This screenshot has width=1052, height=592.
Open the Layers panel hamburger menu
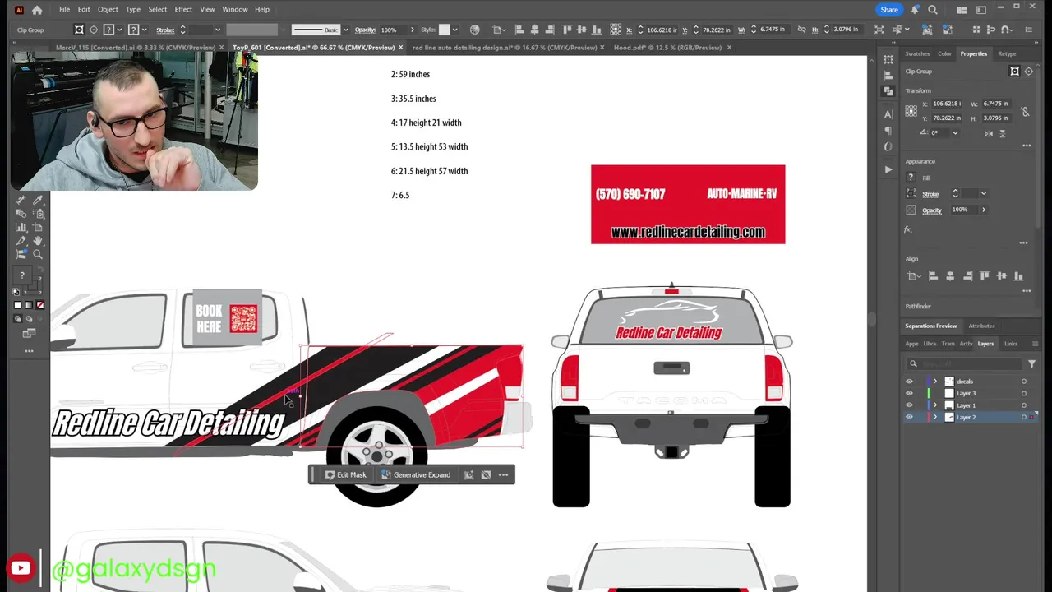1035,344
